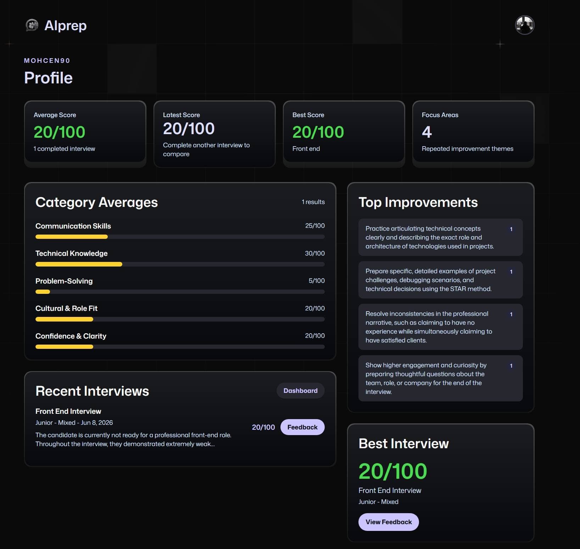580x549 pixels.
Task: Click the '30/100' Technical Knowledge score
Action: point(315,253)
